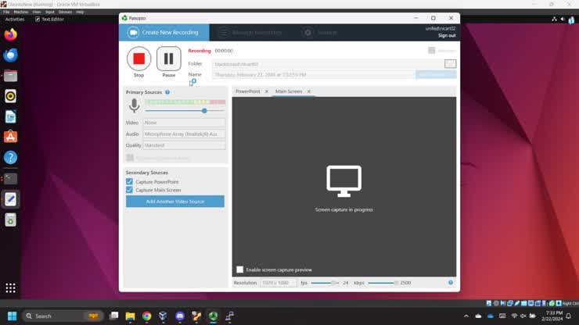Open the Audio microphone dropdown
This screenshot has width=579, height=325.
tap(184, 134)
